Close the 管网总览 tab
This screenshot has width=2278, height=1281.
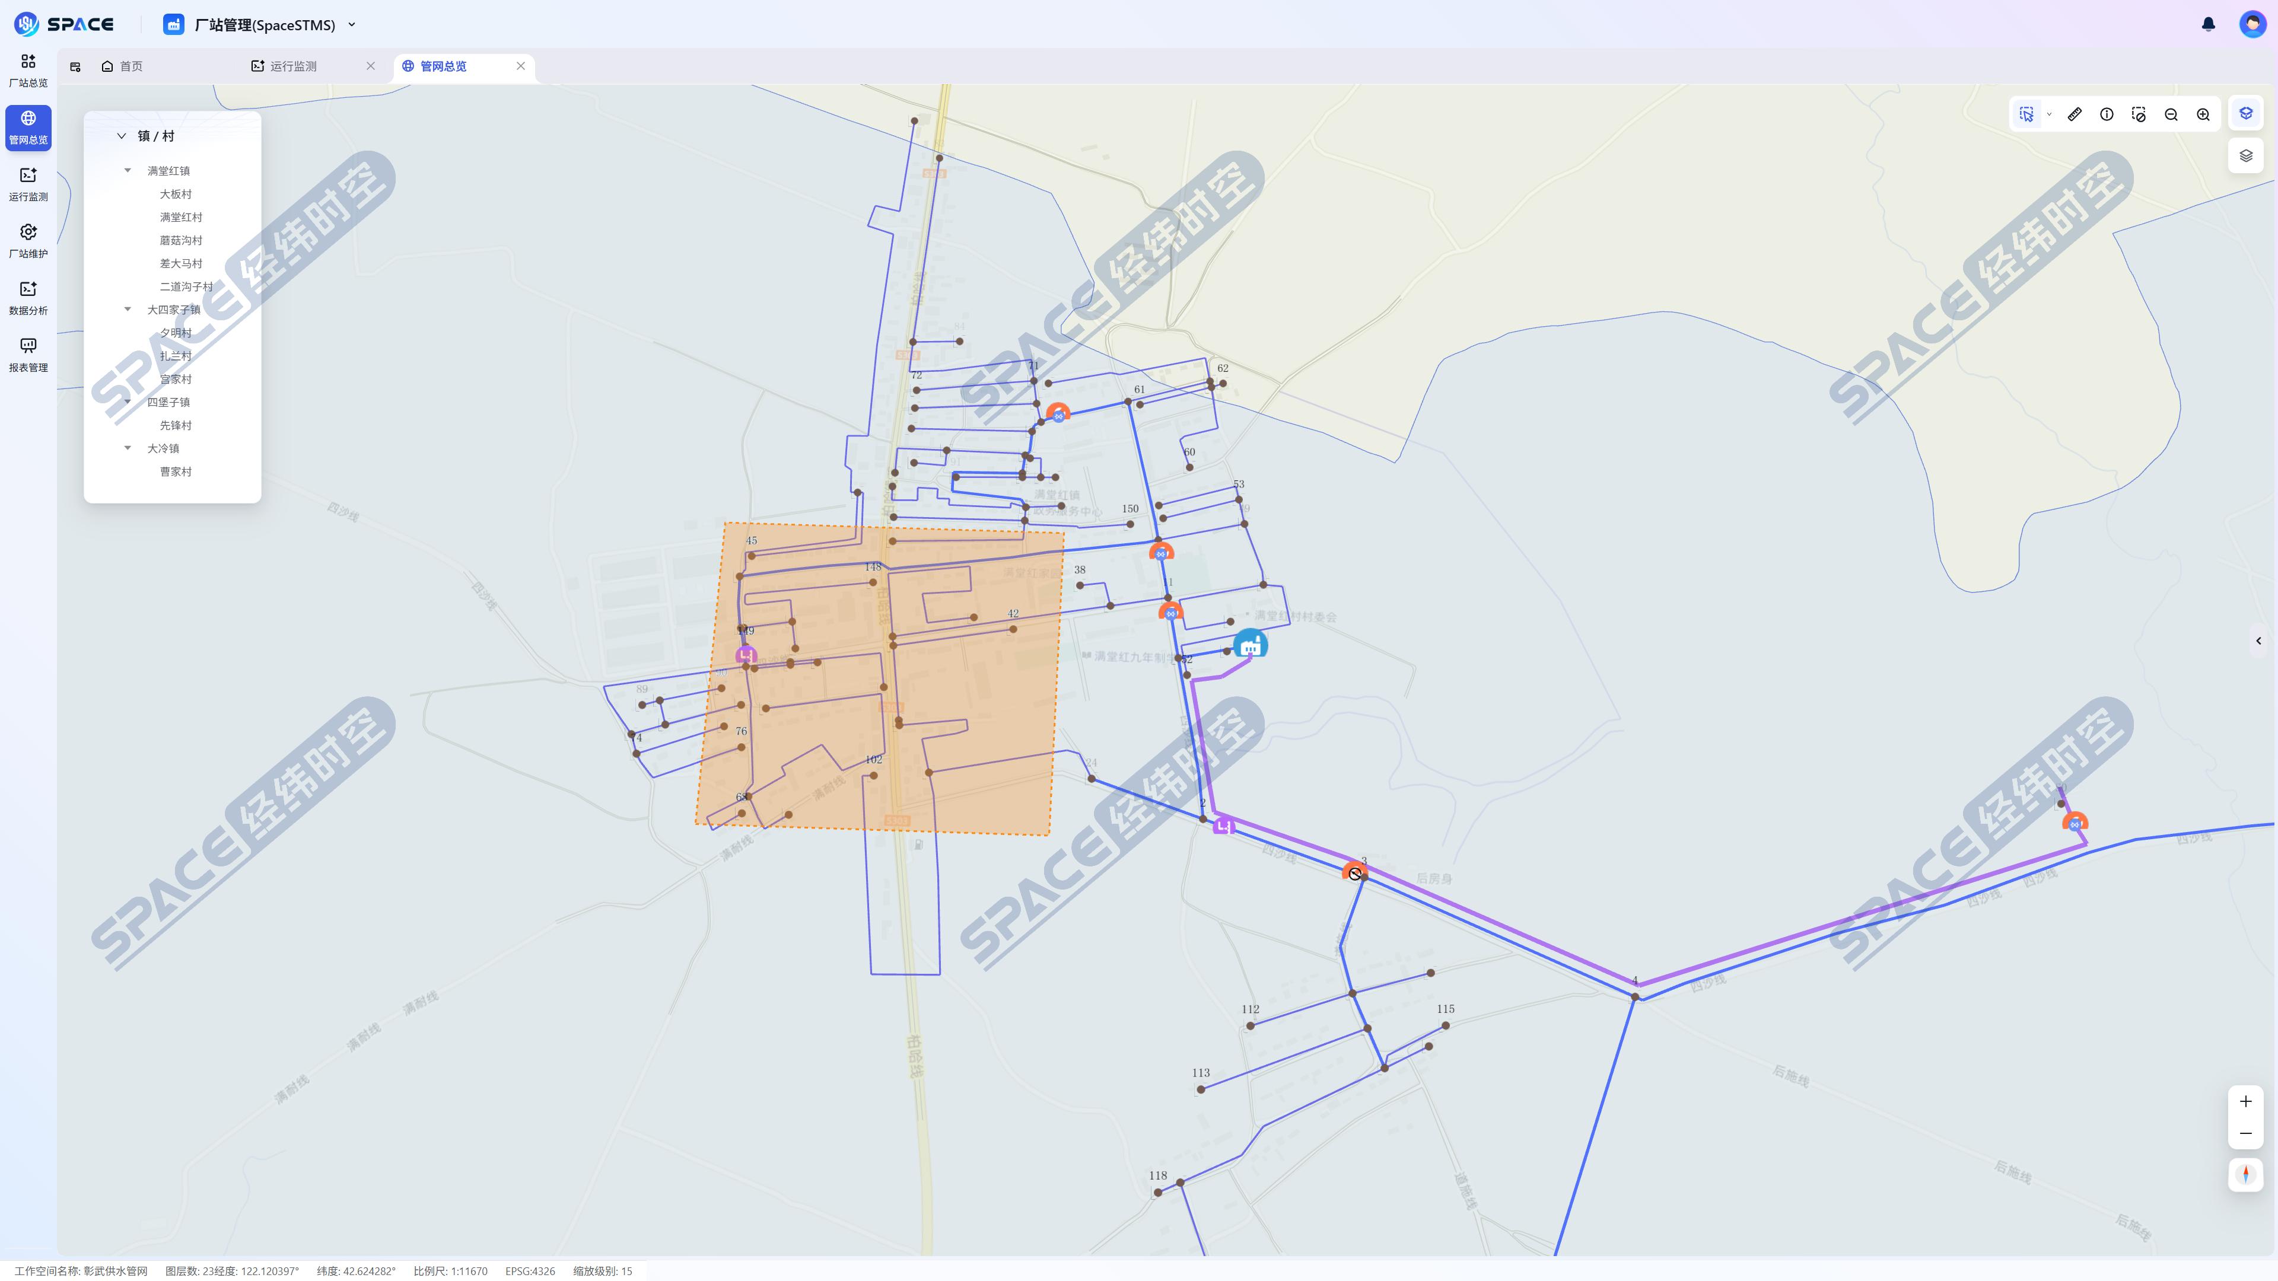tap(521, 66)
